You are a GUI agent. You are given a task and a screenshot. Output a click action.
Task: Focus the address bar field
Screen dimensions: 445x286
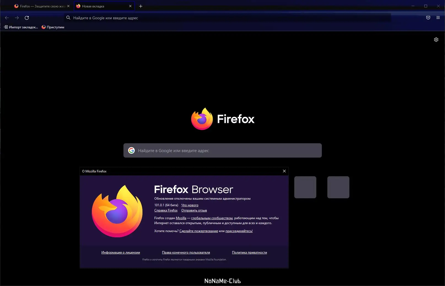[x=227, y=18]
